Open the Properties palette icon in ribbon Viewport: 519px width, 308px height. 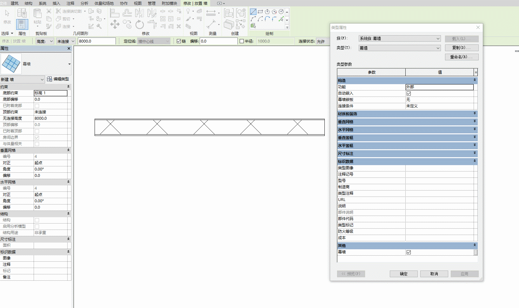click(22, 24)
